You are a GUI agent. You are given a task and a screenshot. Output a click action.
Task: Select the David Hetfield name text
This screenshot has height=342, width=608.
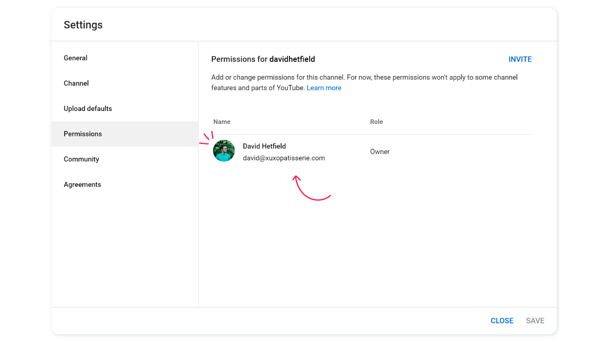tap(264, 146)
